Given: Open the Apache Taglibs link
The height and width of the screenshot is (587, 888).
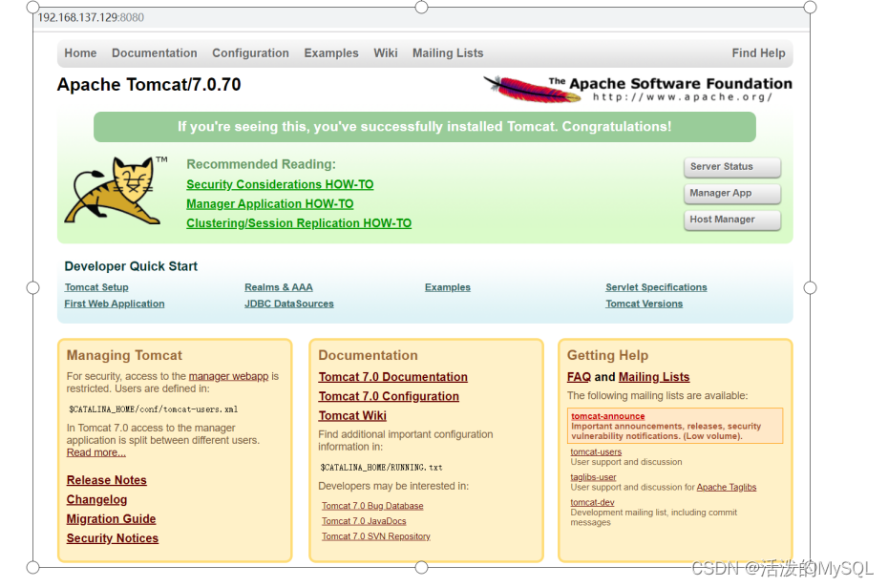Looking at the screenshot, I should (x=727, y=488).
